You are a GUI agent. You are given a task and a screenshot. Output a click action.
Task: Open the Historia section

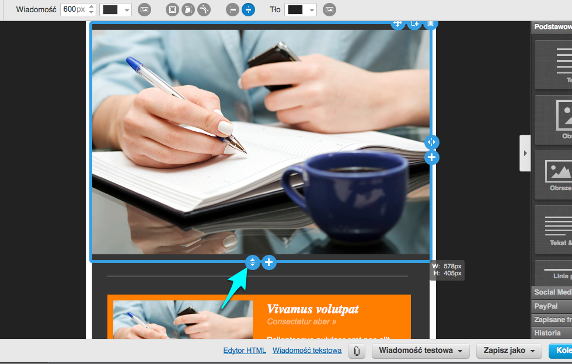click(x=552, y=333)
